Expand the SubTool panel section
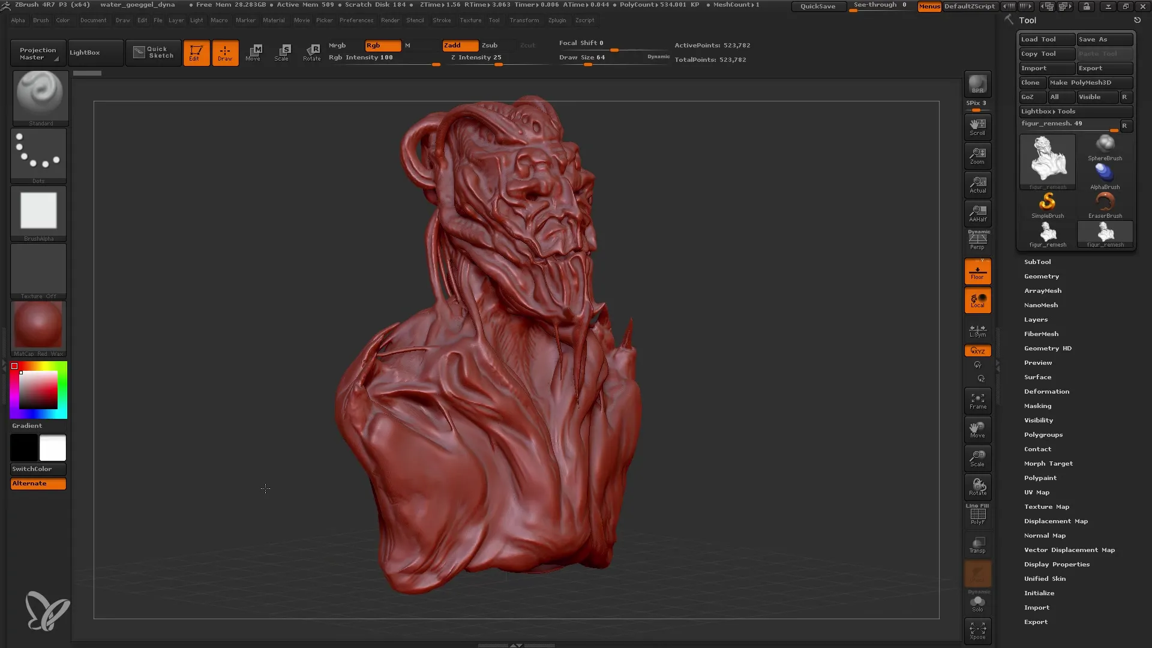The image size is (1152, 648). [x=1038, y=261]
